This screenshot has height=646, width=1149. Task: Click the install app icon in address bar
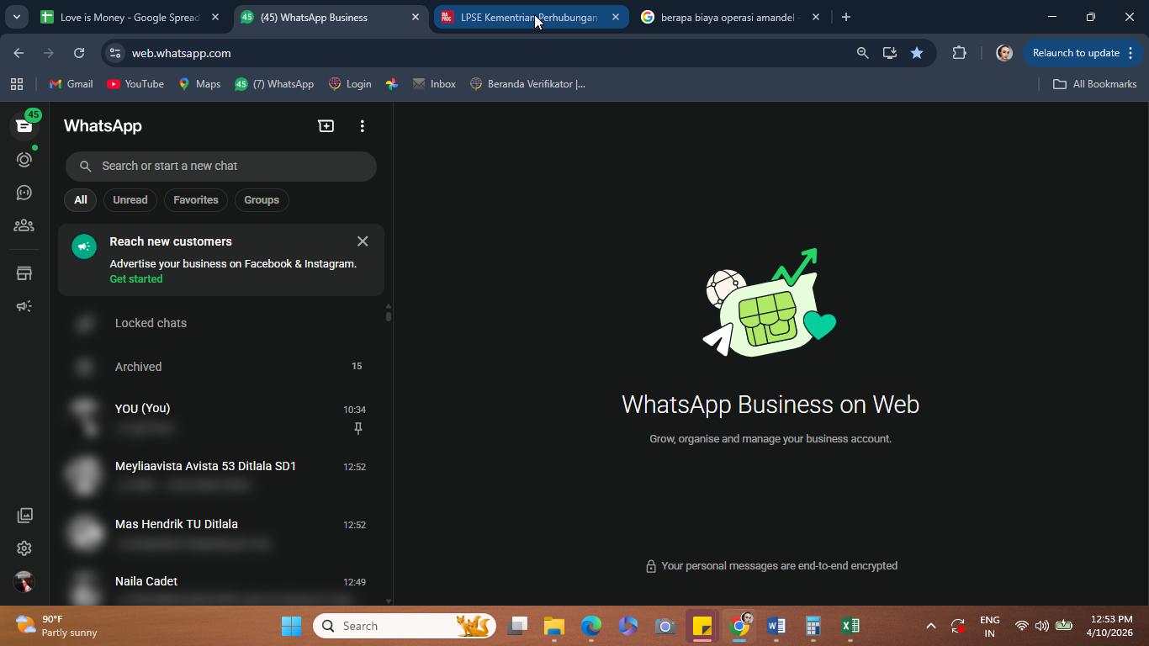point(889,53)
